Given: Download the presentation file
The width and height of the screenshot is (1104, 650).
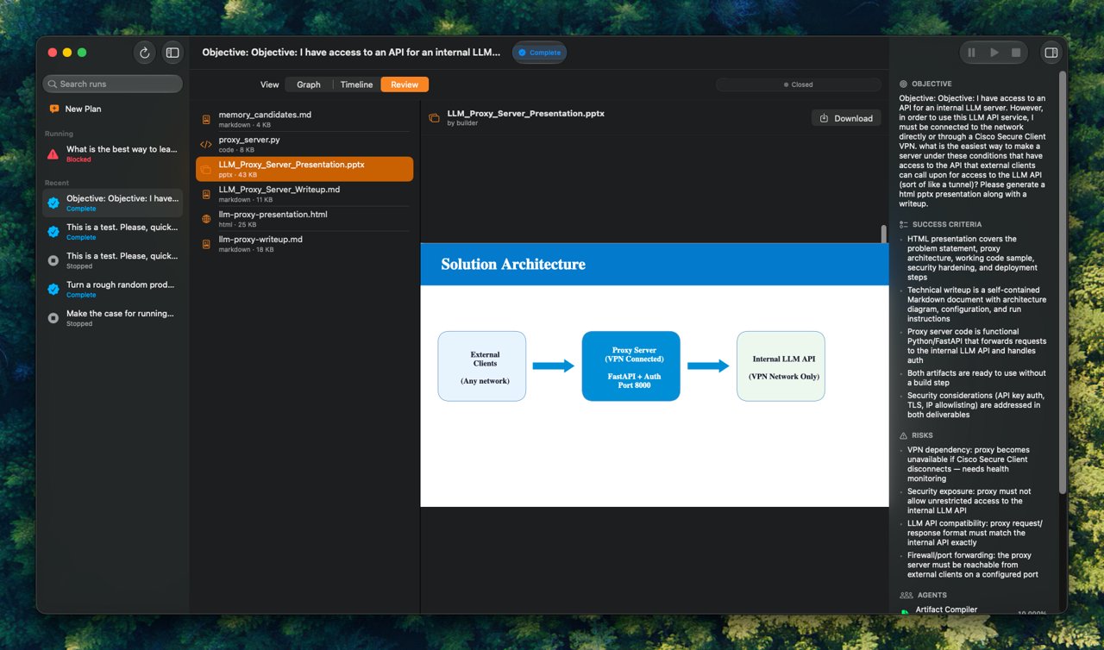Looking at the screenshot, I should tap(846, 118).
